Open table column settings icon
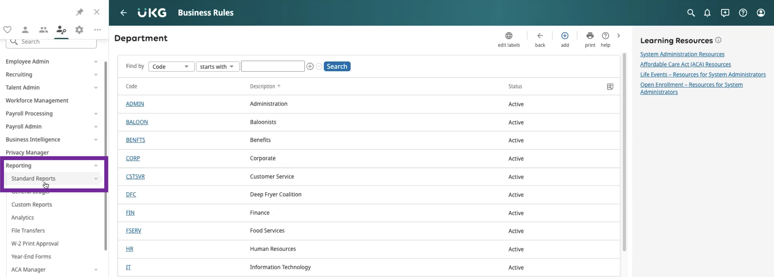This screenshot has width=774, height=277. tap(610, 87)
